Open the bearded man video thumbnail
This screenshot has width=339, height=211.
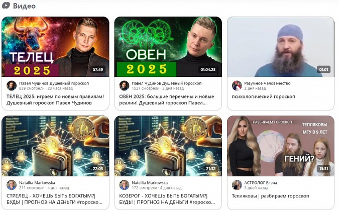pyautogui.click(x=280, y=47)
